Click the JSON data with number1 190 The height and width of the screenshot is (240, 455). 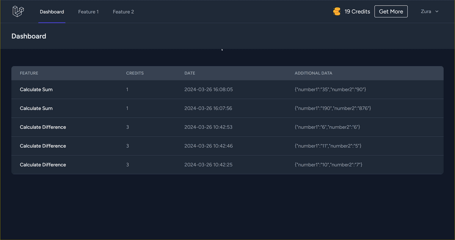[x=333, y=108]
